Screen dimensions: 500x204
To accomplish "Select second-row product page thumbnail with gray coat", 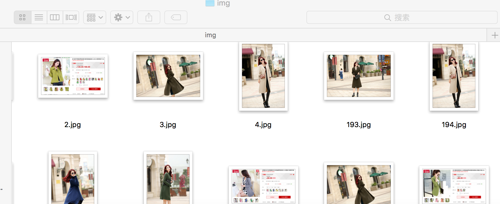I will [264, 185].
